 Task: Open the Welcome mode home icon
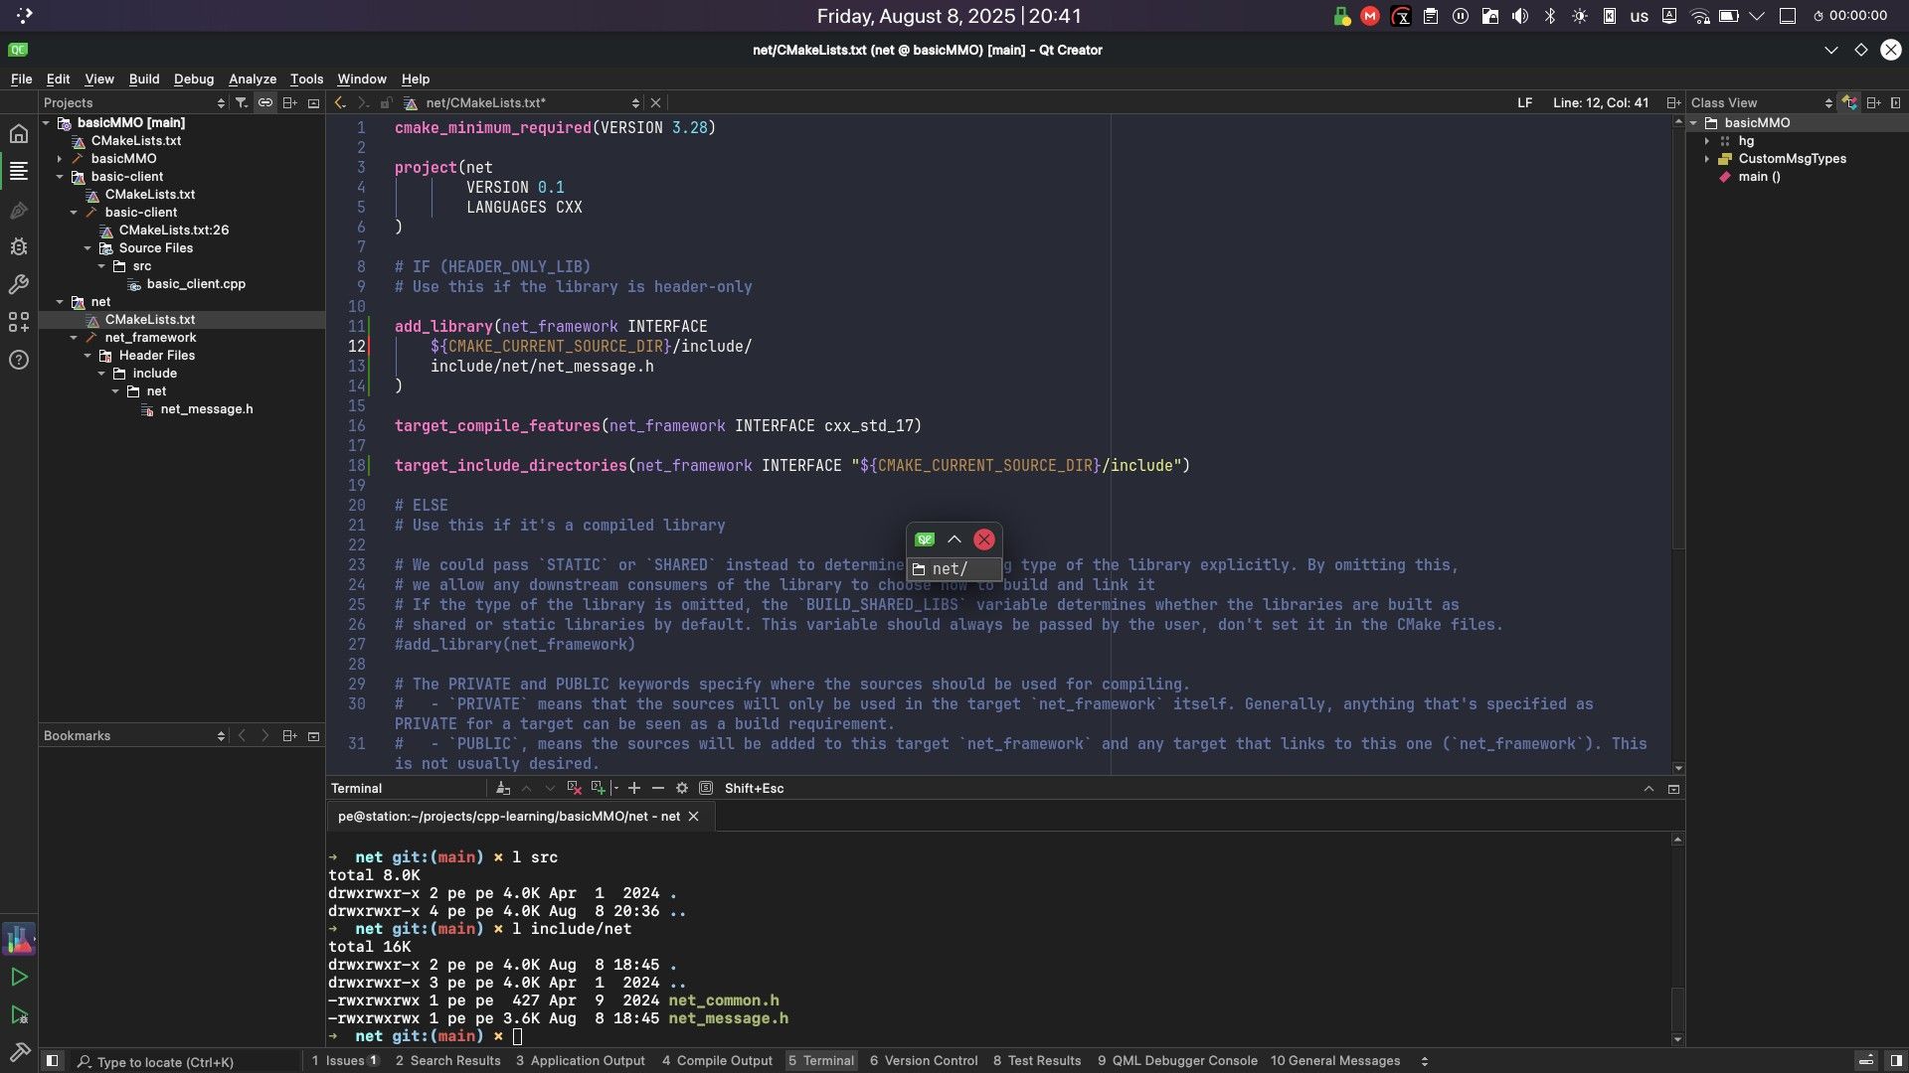(x=19, y=134)
